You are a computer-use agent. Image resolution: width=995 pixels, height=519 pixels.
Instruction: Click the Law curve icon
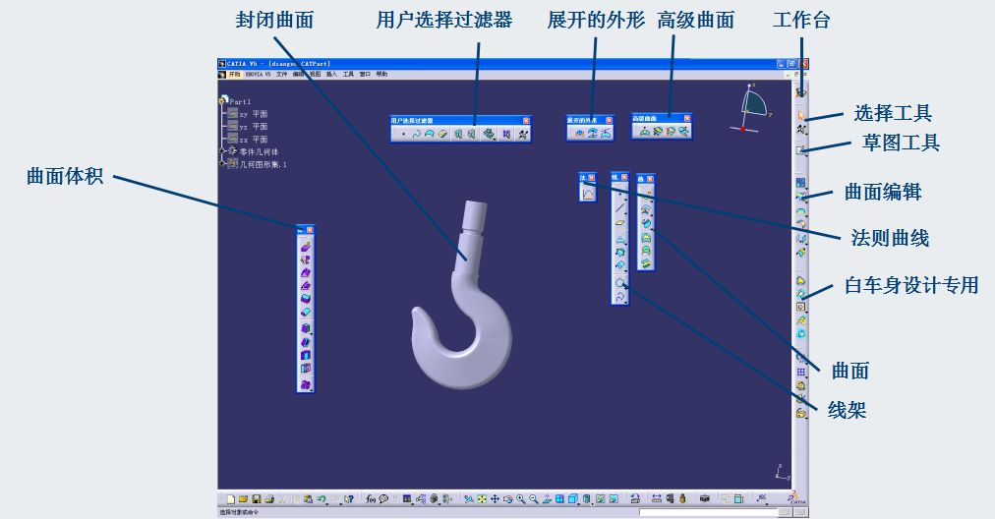tap(588, 194)
